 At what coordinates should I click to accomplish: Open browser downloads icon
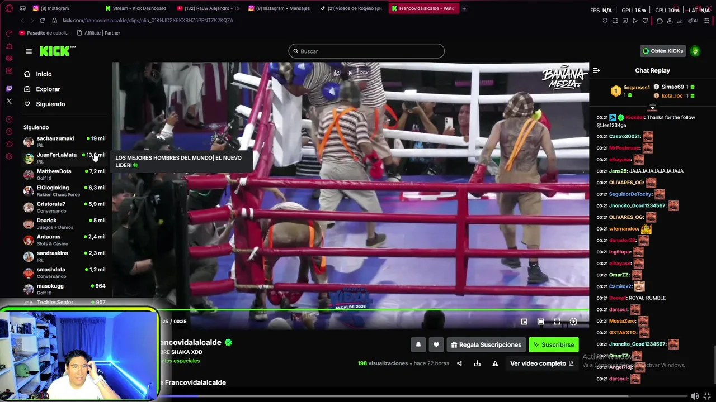coord(680,21)
